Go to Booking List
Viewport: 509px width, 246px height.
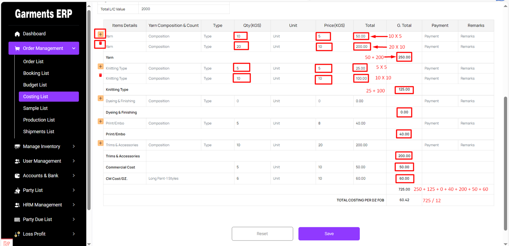[36, 73]
